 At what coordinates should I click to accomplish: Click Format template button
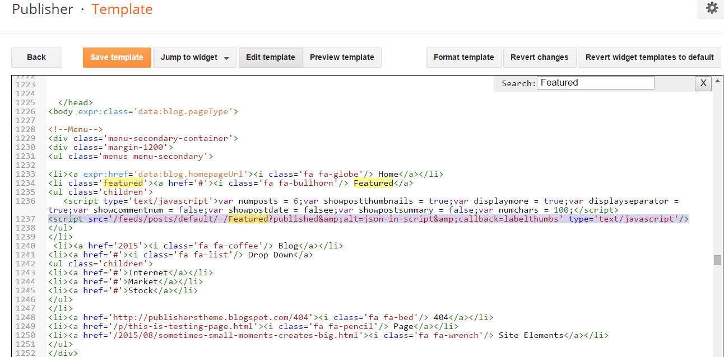point(463,57)
